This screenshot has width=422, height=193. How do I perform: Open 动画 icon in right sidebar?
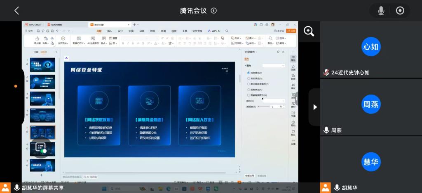click(293, 68)
